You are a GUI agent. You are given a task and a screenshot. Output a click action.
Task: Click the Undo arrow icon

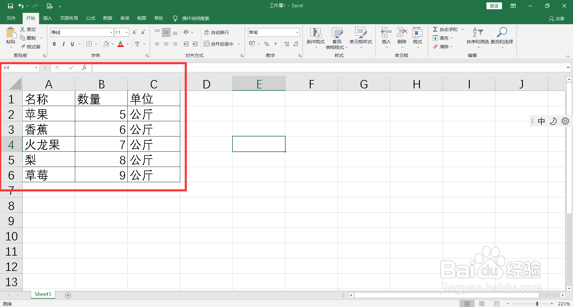(x=21, y=6)
